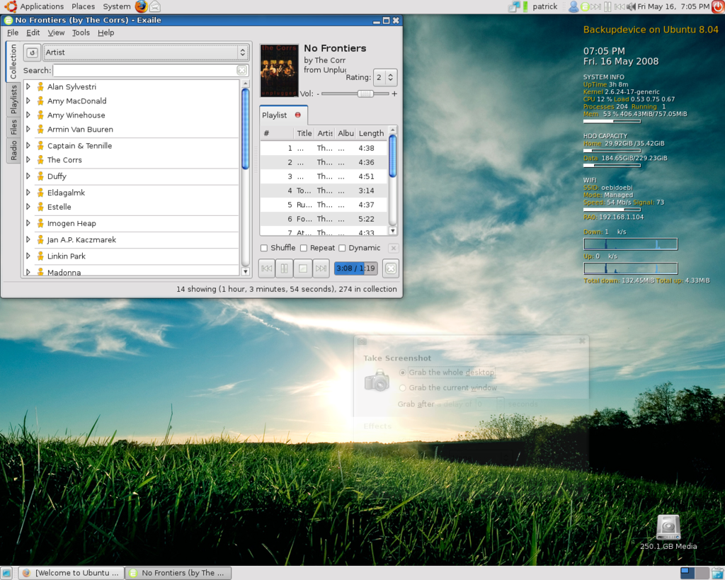
Task: Click the Ubuntu logo on Applications menu
Action: coord(10,6)
